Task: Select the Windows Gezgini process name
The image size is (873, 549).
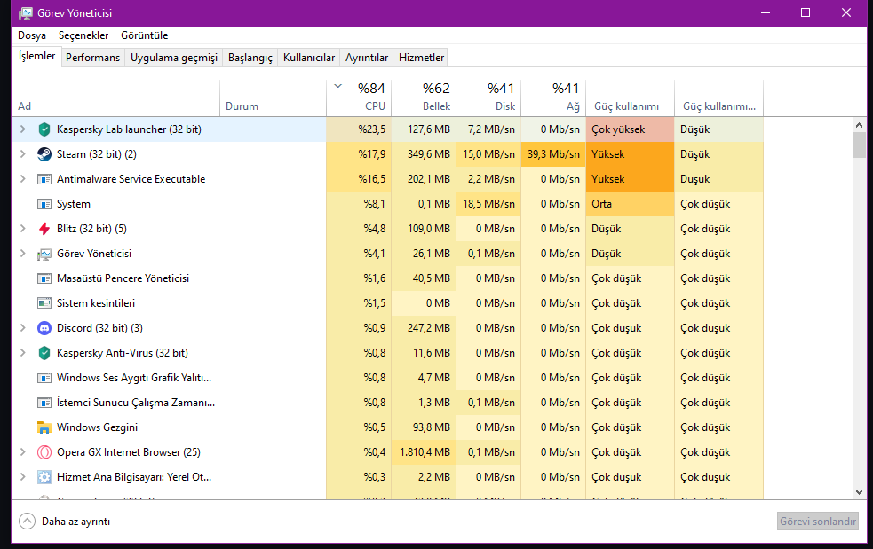Action: click(97, 427)
